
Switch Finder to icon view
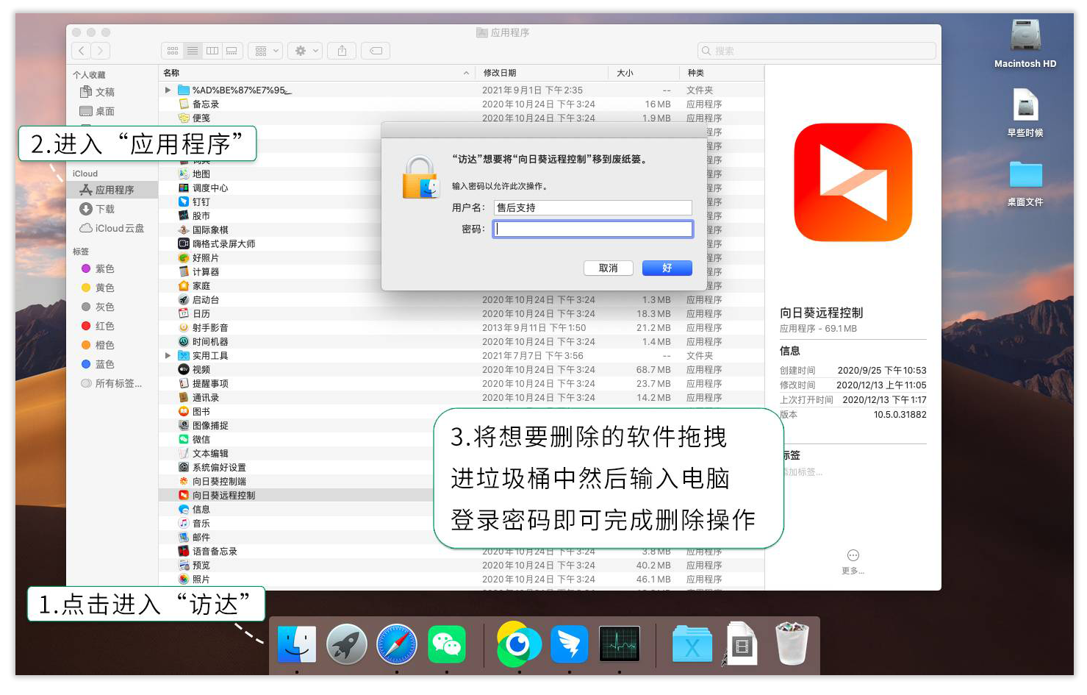pyautogui.click(x=173, y=51)
